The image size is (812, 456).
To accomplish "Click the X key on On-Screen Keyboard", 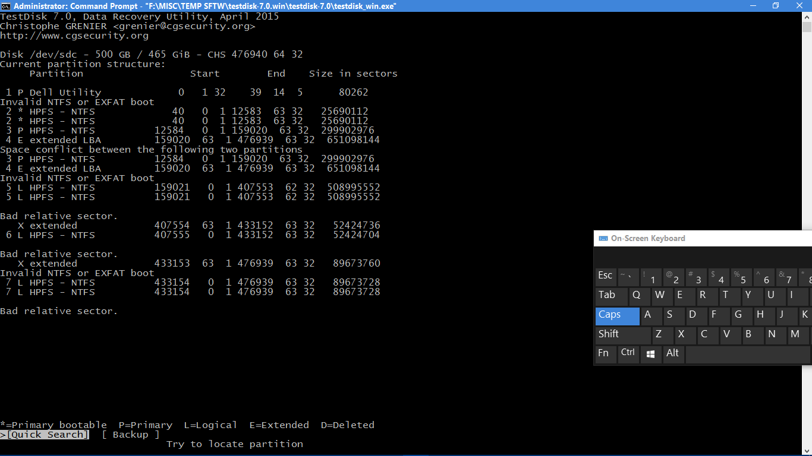I will pos(685,335).
